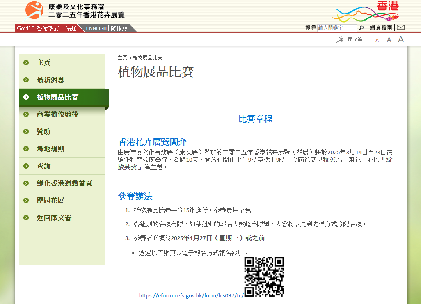This screenshot has width=421, height=304.
Task: Open 歷屆花展 sidebar item
Action: tap(50, 201)
